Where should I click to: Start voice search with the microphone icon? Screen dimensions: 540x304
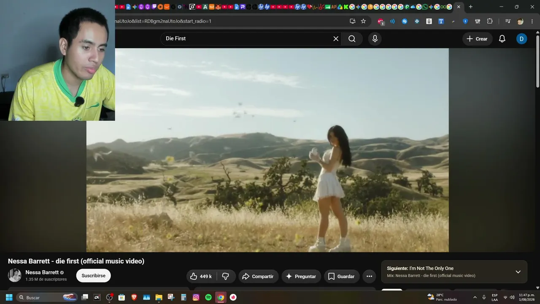375,39
